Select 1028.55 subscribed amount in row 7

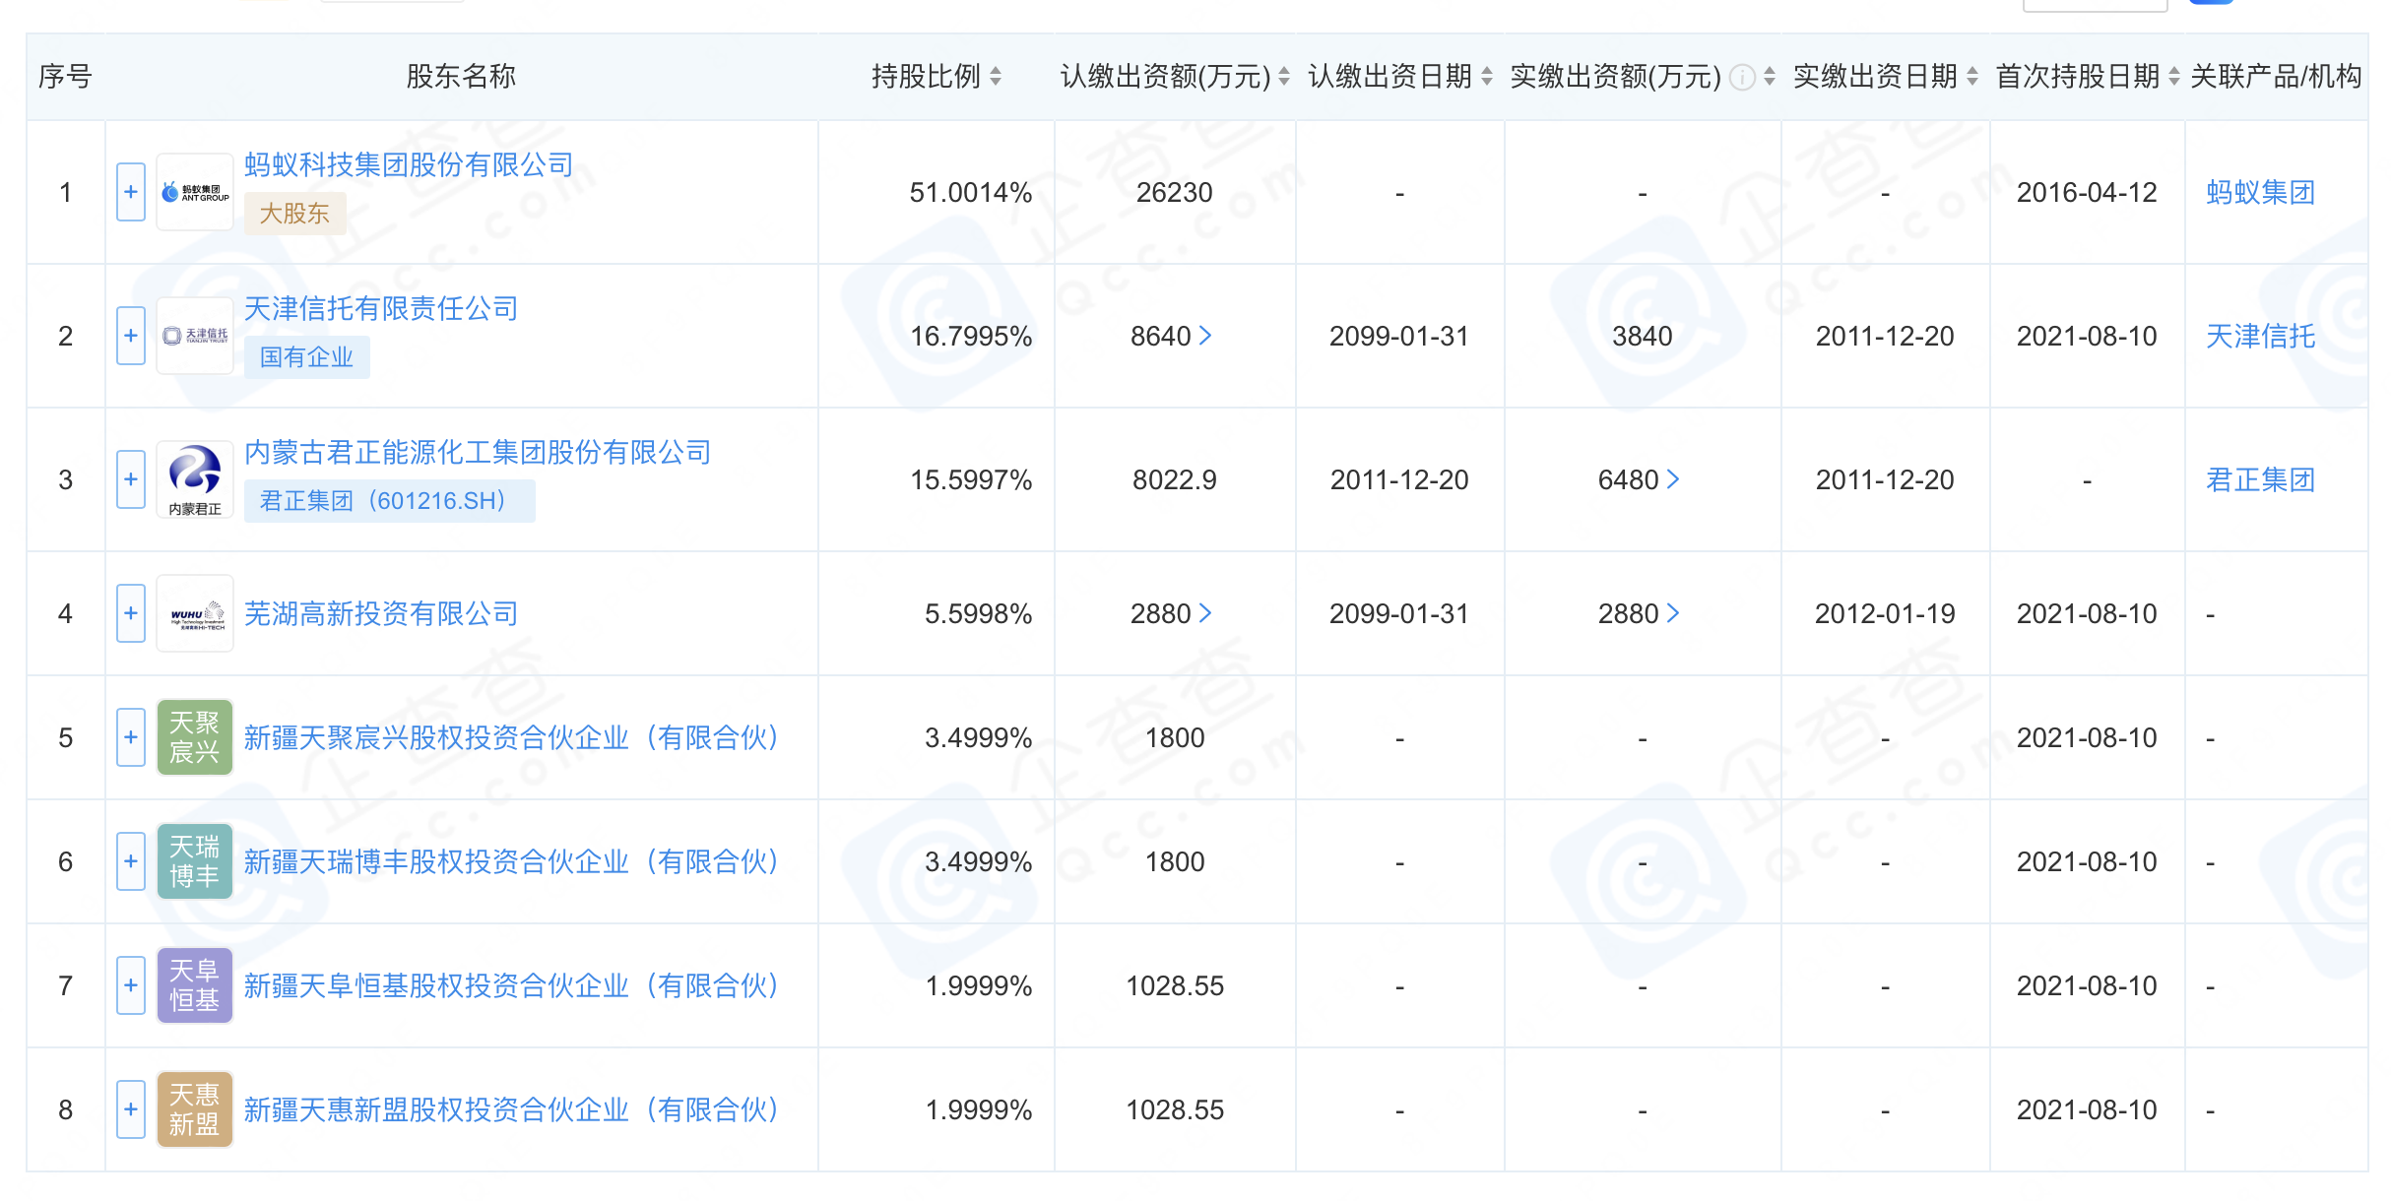point(1175,985)
